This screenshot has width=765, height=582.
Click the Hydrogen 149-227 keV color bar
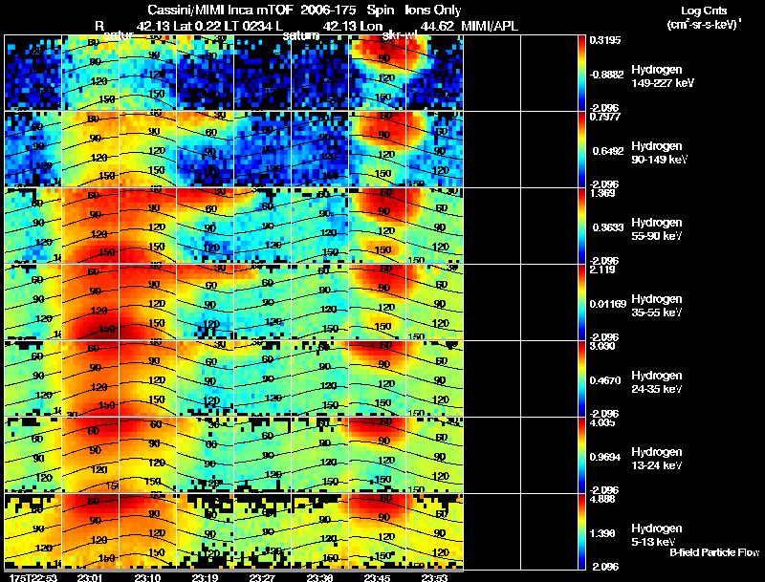[x=581, y=73]
